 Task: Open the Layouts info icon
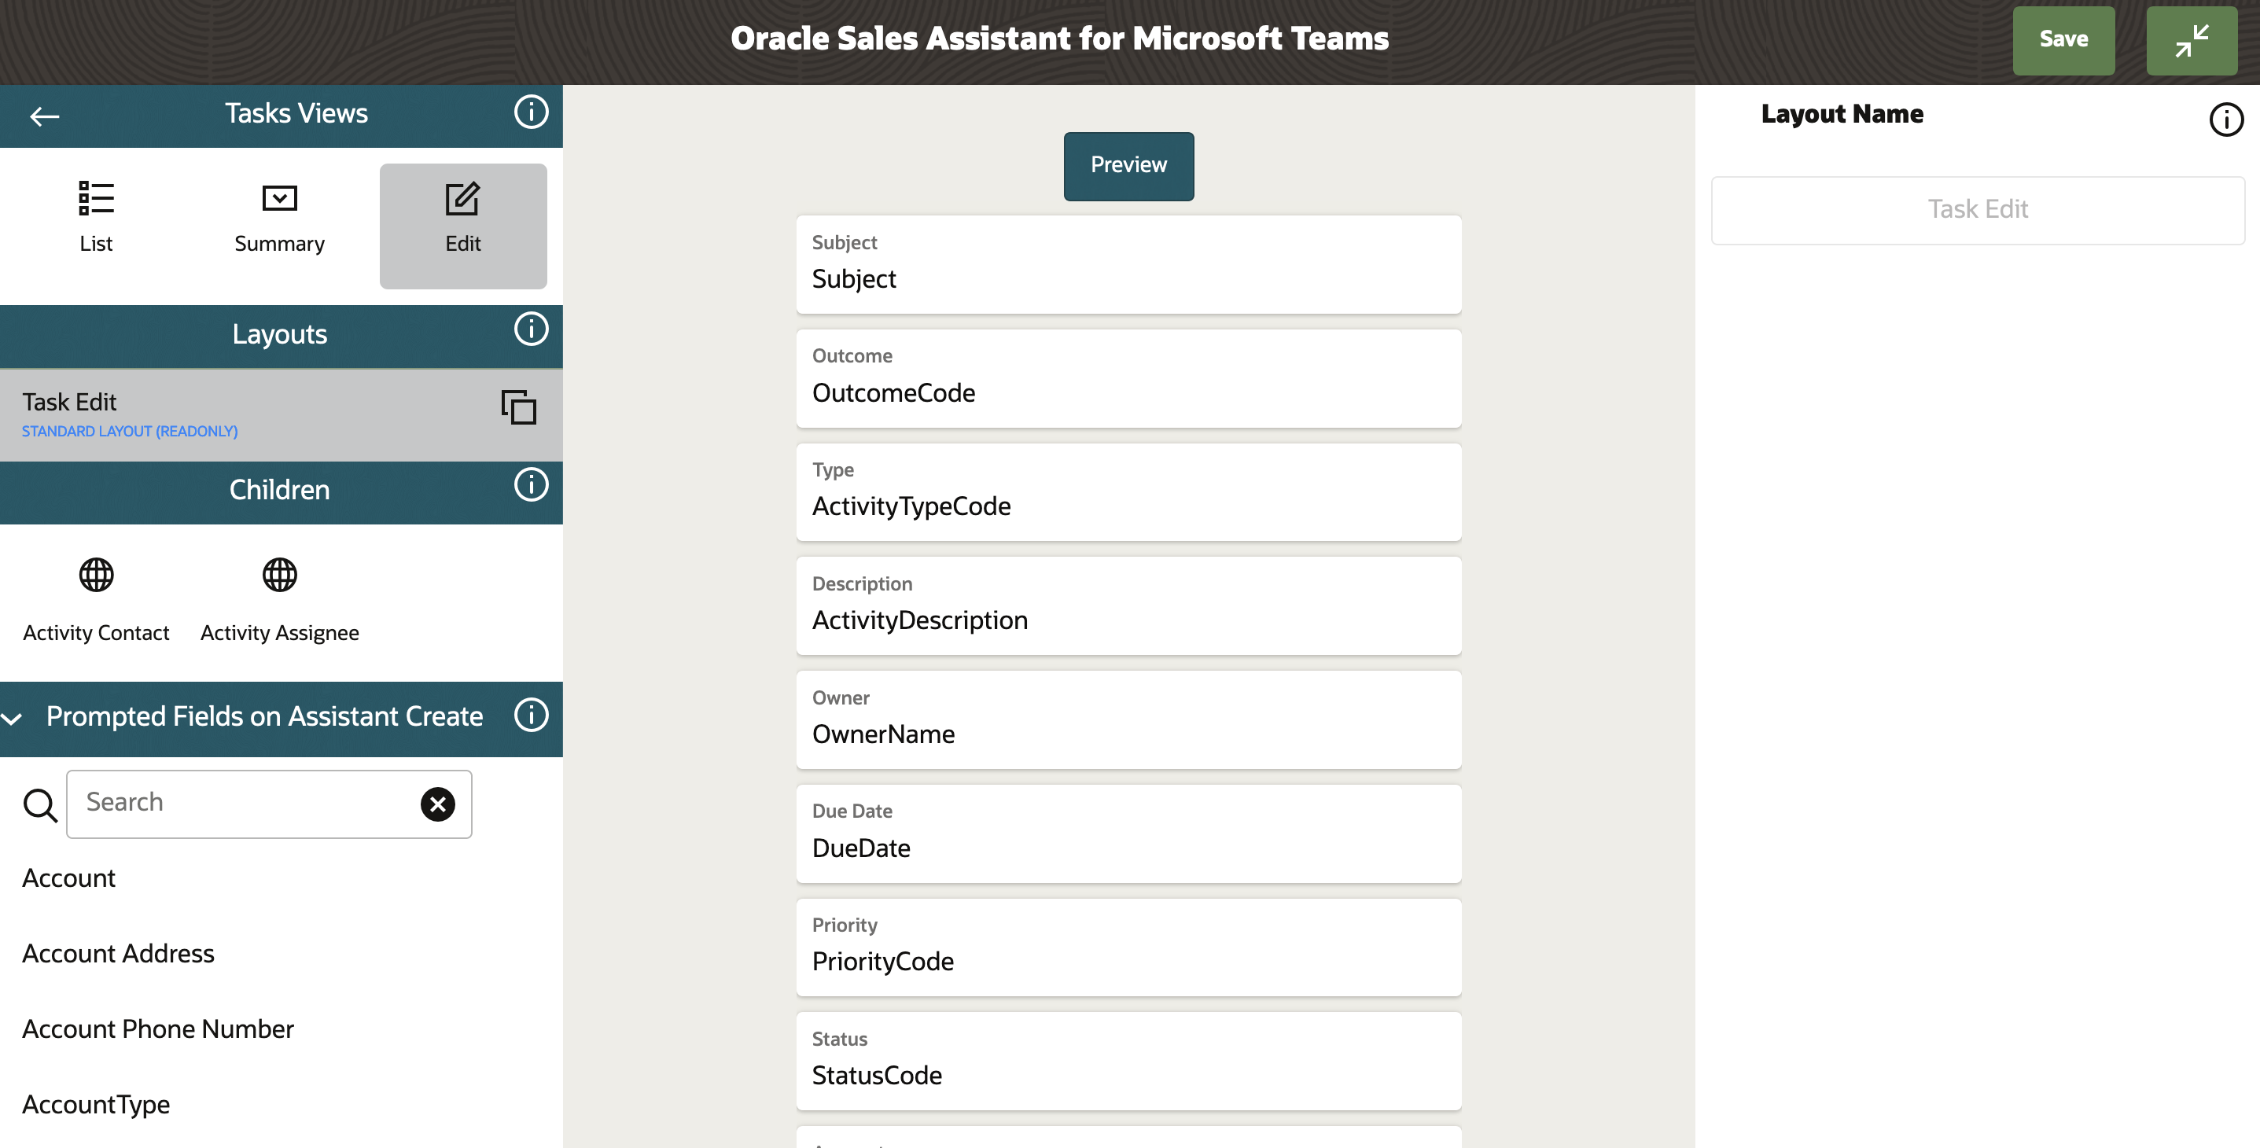[531, 329]
